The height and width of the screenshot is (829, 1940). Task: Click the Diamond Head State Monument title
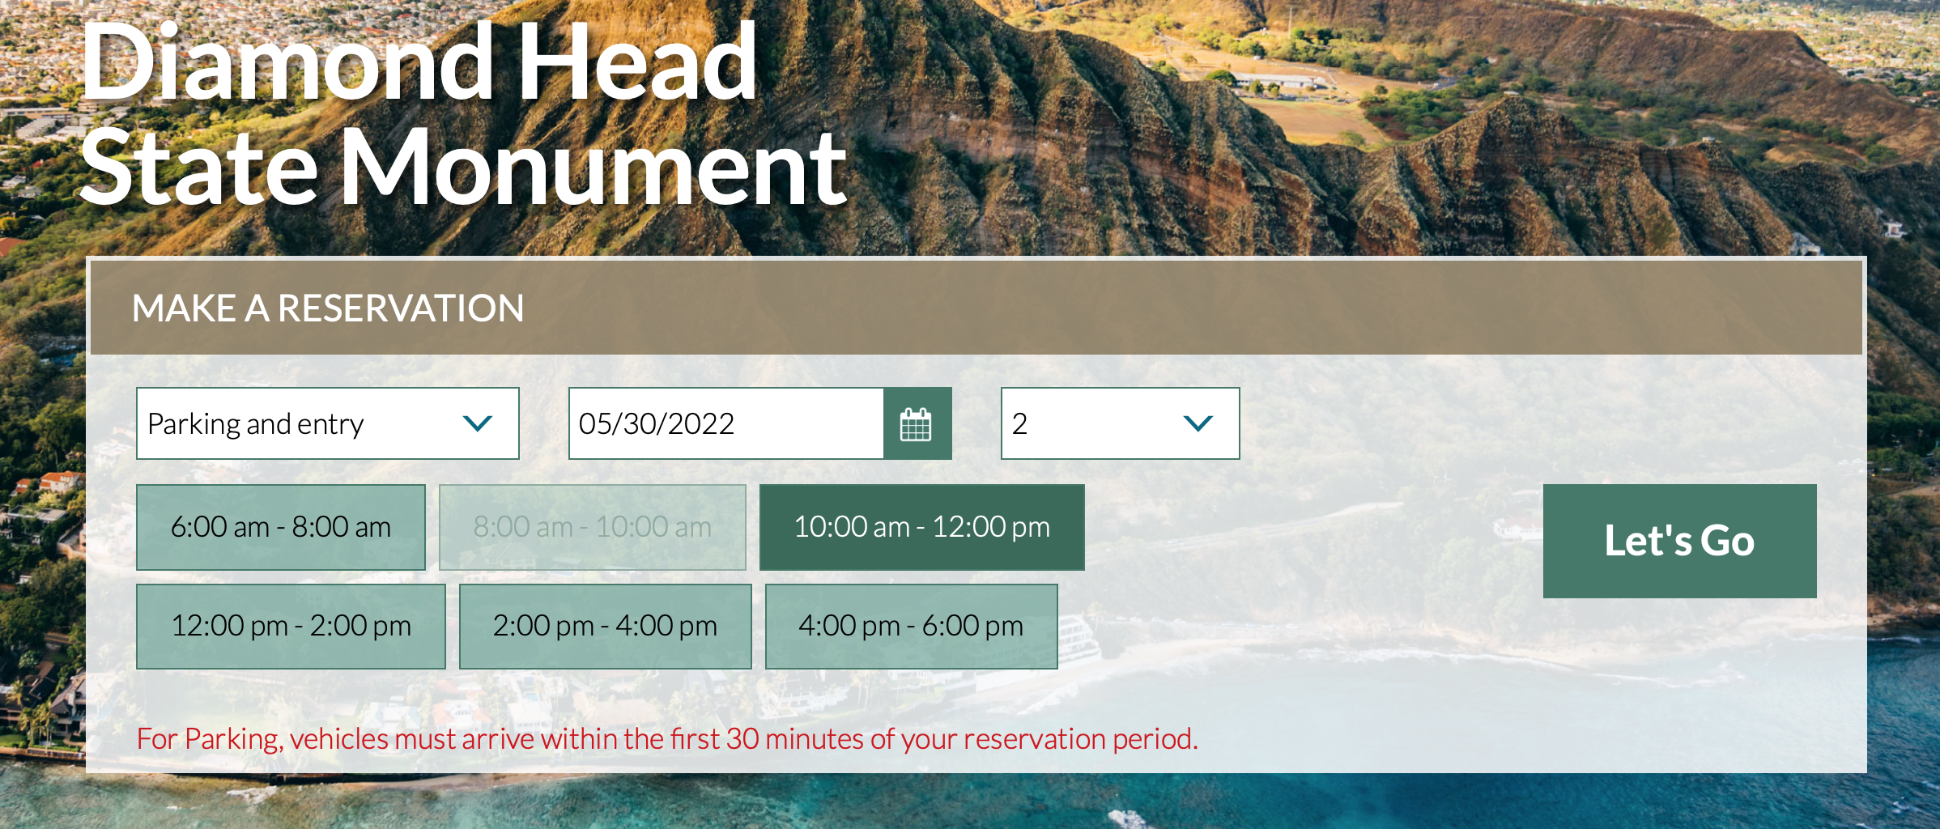[x=463, y=113]
